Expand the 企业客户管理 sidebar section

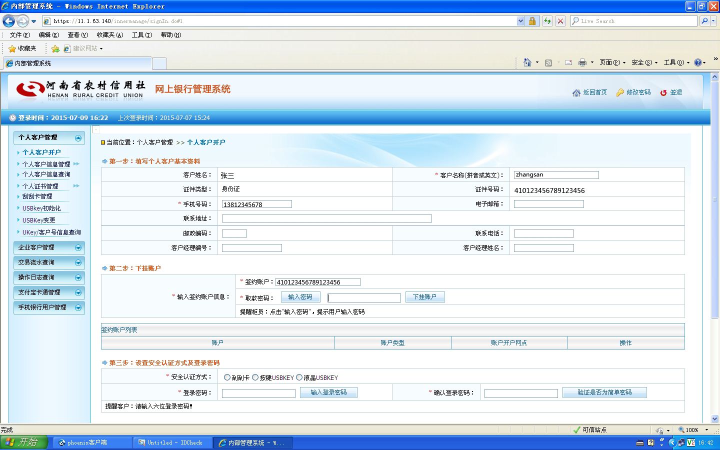coord(78,247)
